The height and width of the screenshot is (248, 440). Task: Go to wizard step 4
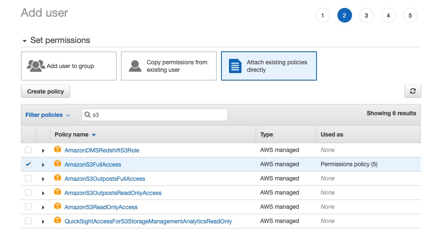tap(388, 15)
